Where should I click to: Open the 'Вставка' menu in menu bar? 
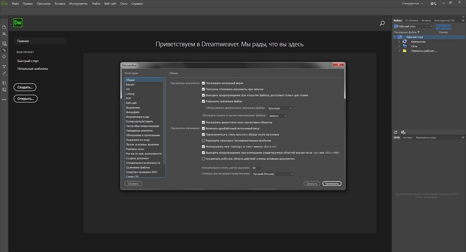(x=60, y=4)
